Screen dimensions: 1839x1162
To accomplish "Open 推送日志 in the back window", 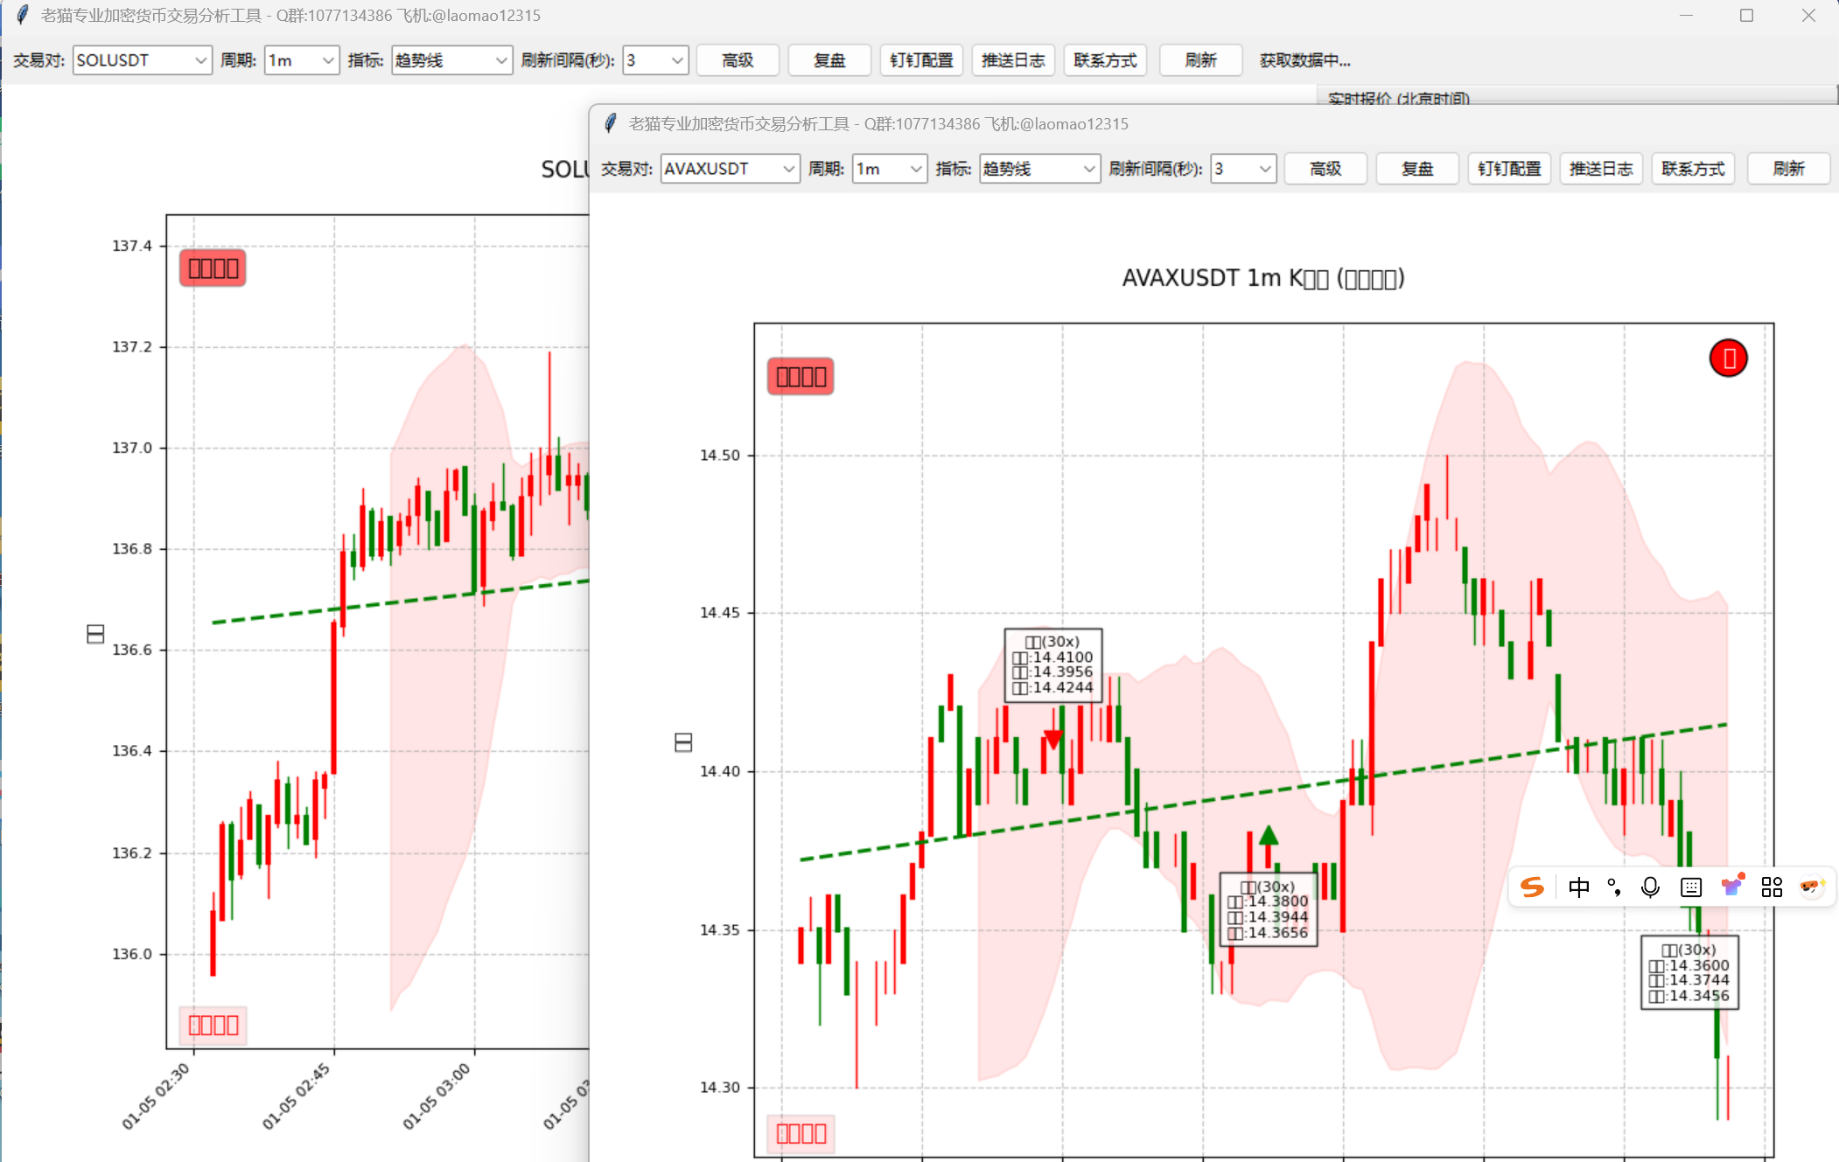I will [1013, 60].
